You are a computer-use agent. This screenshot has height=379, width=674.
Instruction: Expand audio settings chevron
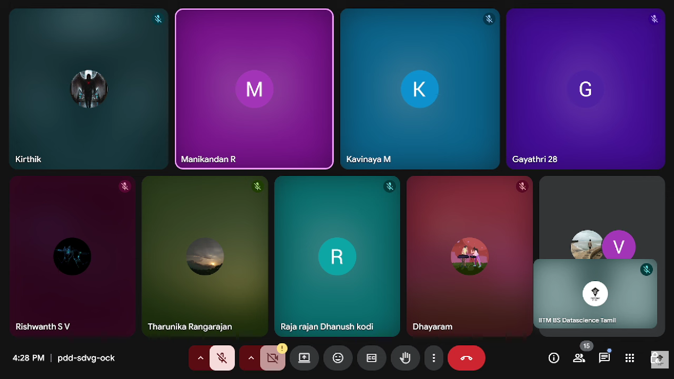click(x=200, y=358)
